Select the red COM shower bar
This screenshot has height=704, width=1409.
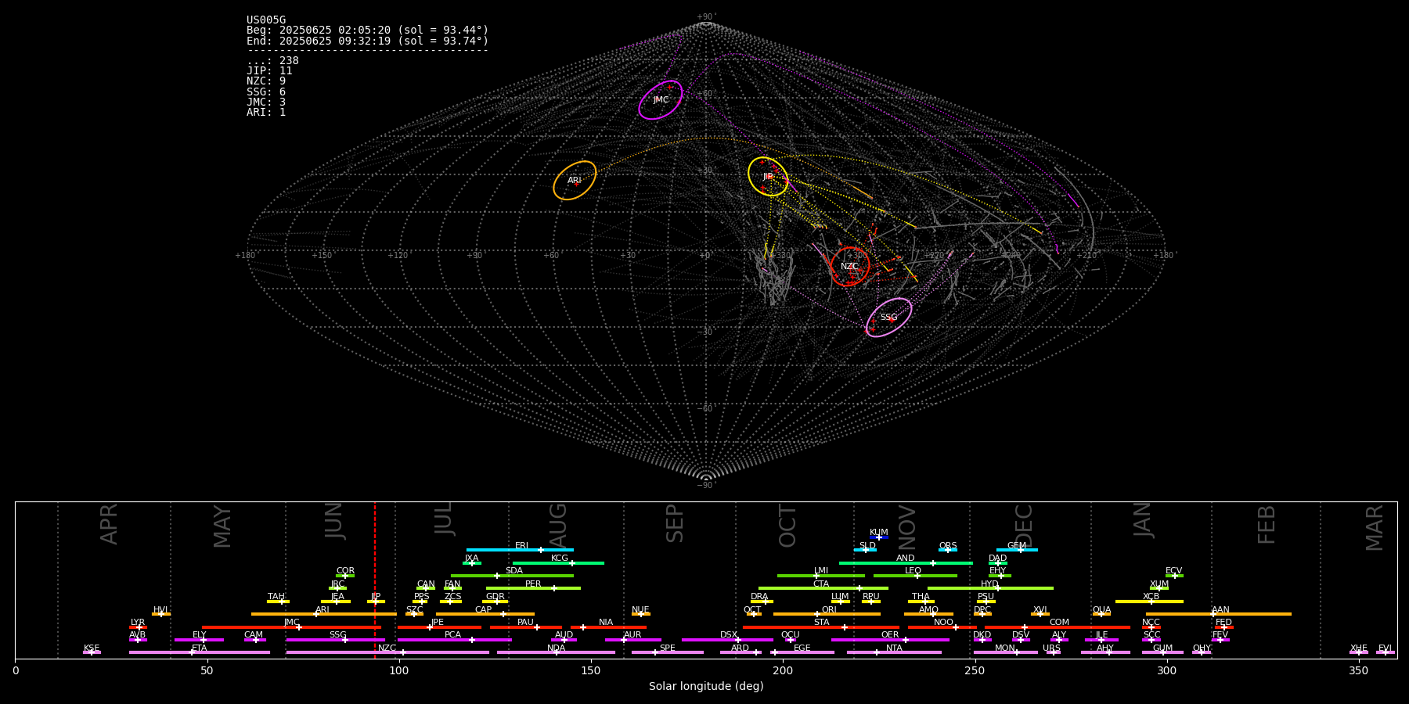point(1058,627)
